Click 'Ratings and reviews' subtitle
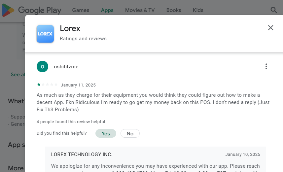Image resolution: width=283 pixels, height=172 pixels. 83,39
